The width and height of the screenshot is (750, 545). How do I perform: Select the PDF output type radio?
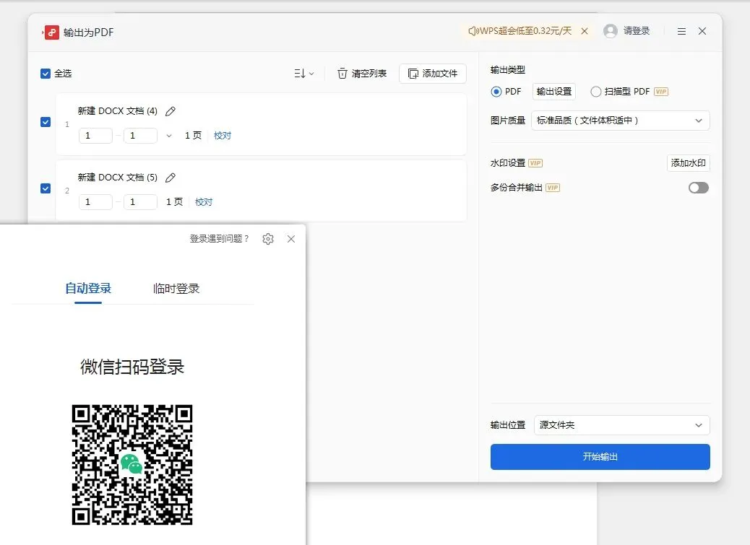coord(496,92)
